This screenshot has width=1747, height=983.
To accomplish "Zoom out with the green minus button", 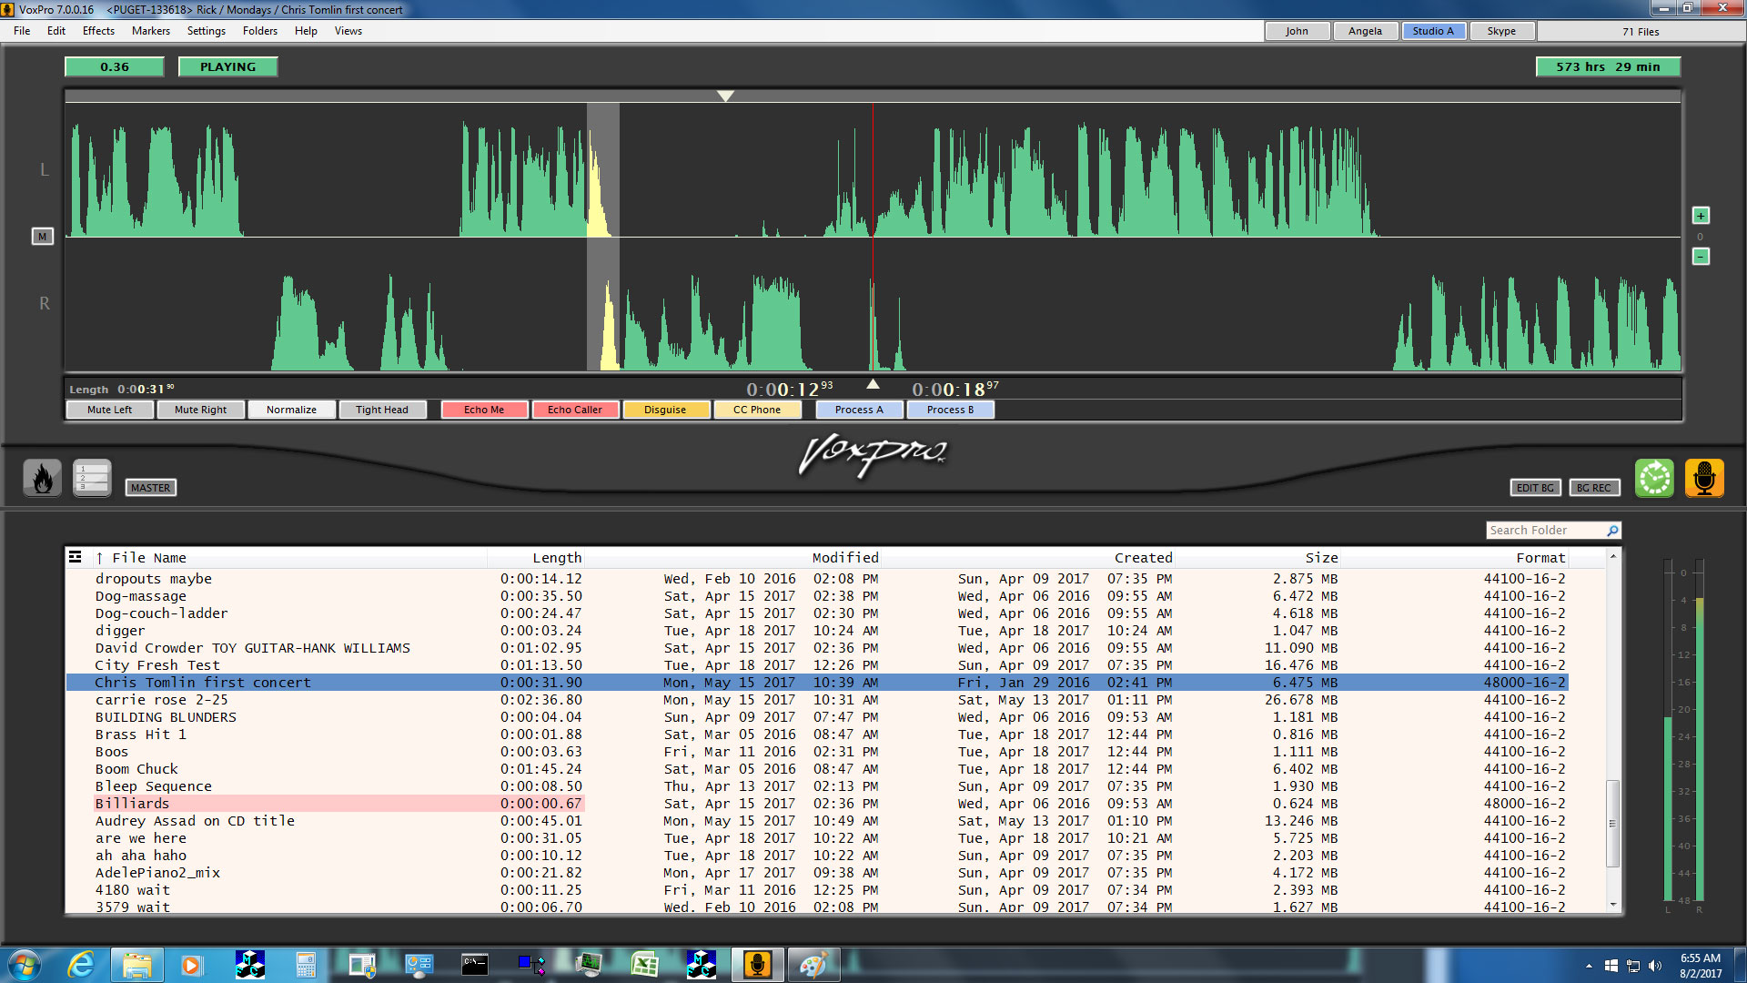I will (1701, 257).
